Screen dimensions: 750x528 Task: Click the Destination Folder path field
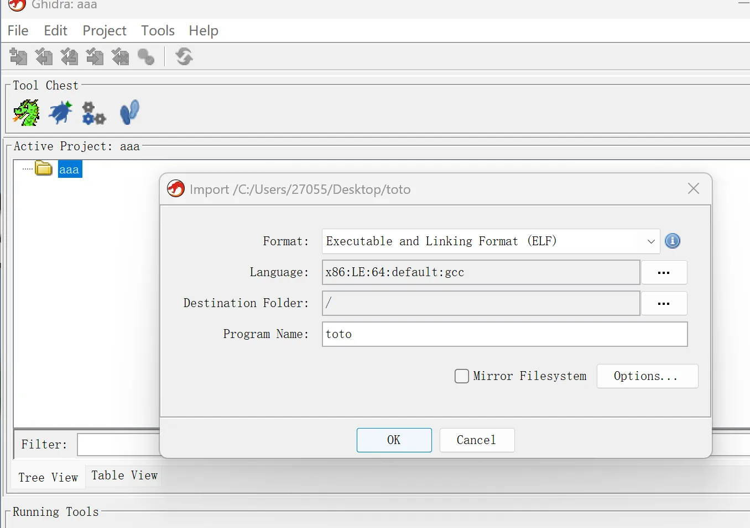pyautogui.click(x=481, y=303)
